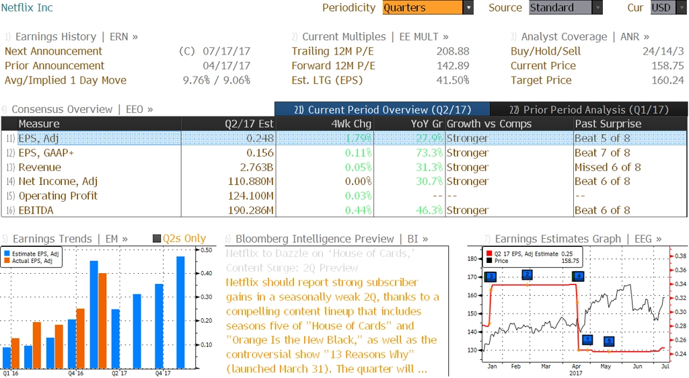The width and height of the screenshot is (689, 378).
Task: Click Est. LTG (EPS) value 41.50%
Action: tap(453, 80)
